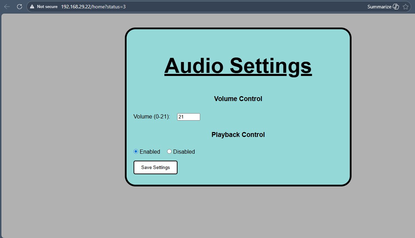Click the Summarize page icon
Image resolution: width=415 pixels, height=238 pixels.
click(396, 6)
